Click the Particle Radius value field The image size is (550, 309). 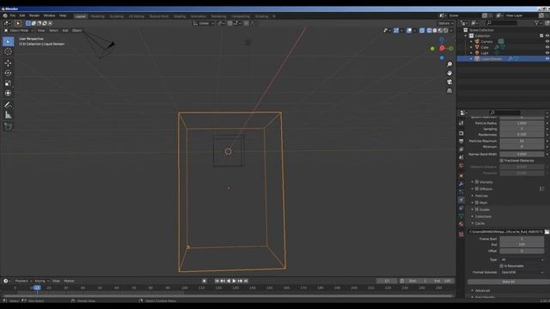coord(522,124)
